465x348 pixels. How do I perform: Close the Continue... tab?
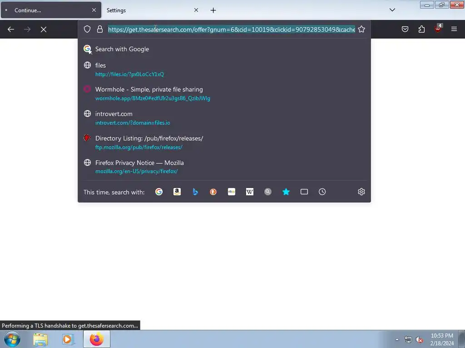pos(94,10)
